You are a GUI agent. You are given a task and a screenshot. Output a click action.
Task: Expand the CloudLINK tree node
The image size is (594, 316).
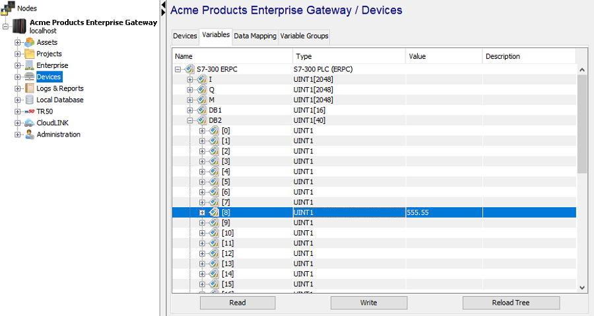tap(17, 123)
